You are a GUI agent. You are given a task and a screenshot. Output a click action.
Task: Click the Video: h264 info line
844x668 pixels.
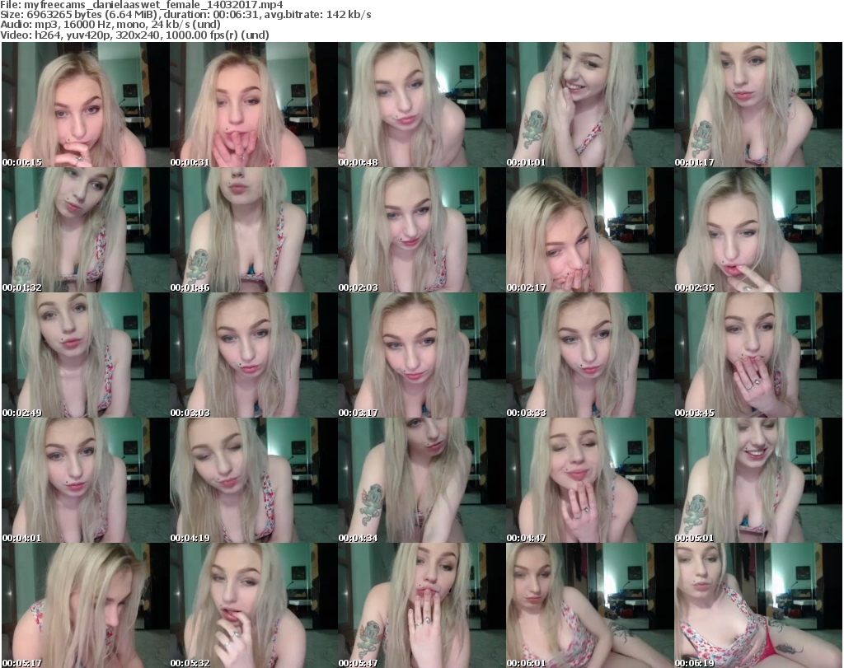134,35
